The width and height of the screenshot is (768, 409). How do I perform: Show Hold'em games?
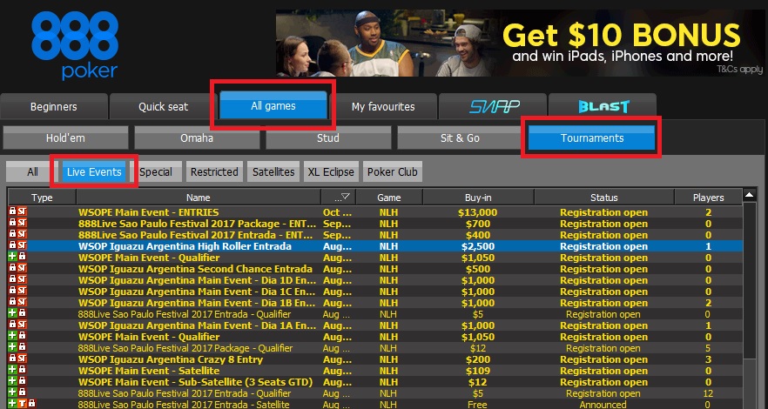65,138
